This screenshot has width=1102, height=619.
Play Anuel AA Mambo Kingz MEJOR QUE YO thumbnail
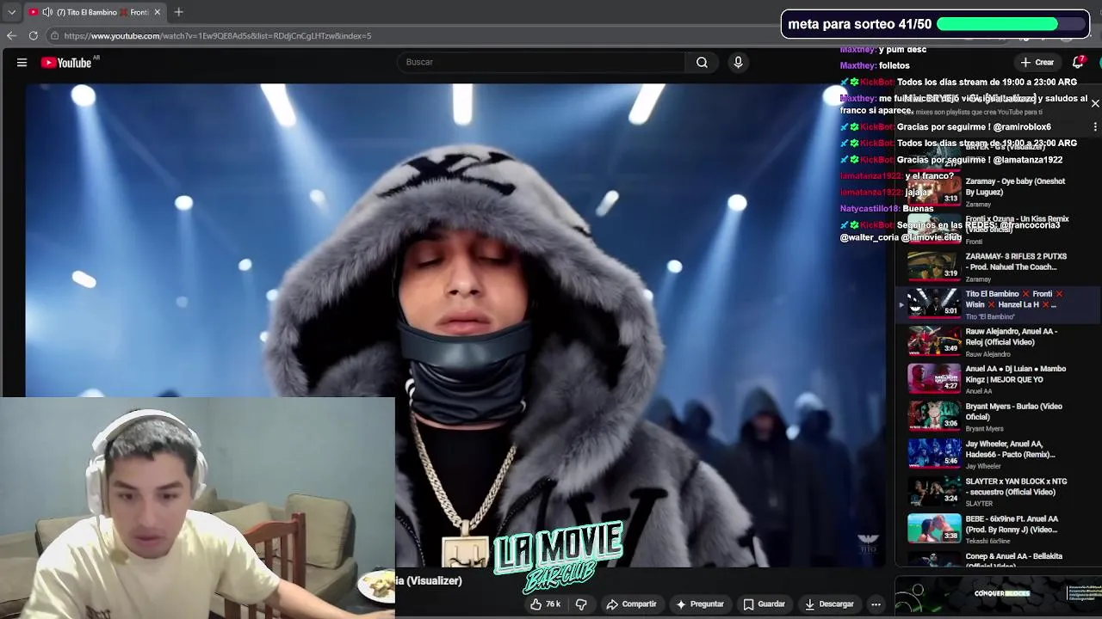coord(934,378)
